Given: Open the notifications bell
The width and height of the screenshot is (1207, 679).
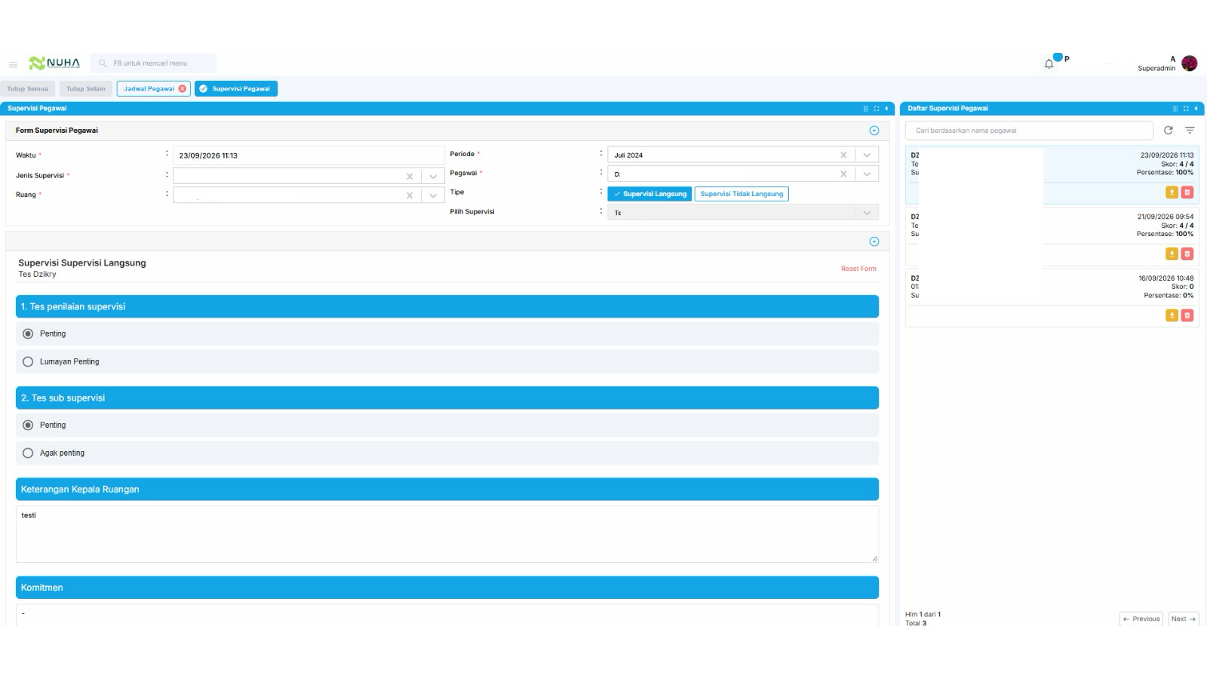Looking at the screenshot, I should [1049, 64].
